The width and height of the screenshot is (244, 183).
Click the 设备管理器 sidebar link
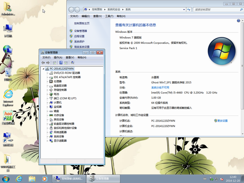(80, 31)
